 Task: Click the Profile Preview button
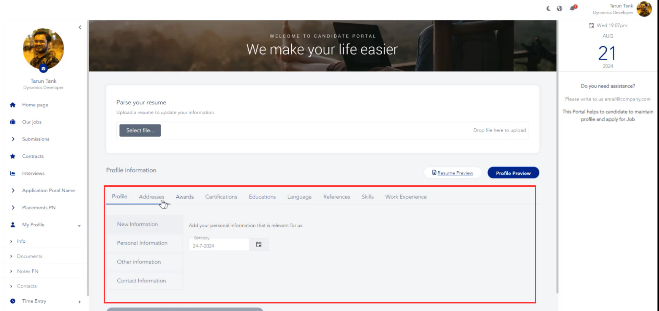tap(513, 173)
